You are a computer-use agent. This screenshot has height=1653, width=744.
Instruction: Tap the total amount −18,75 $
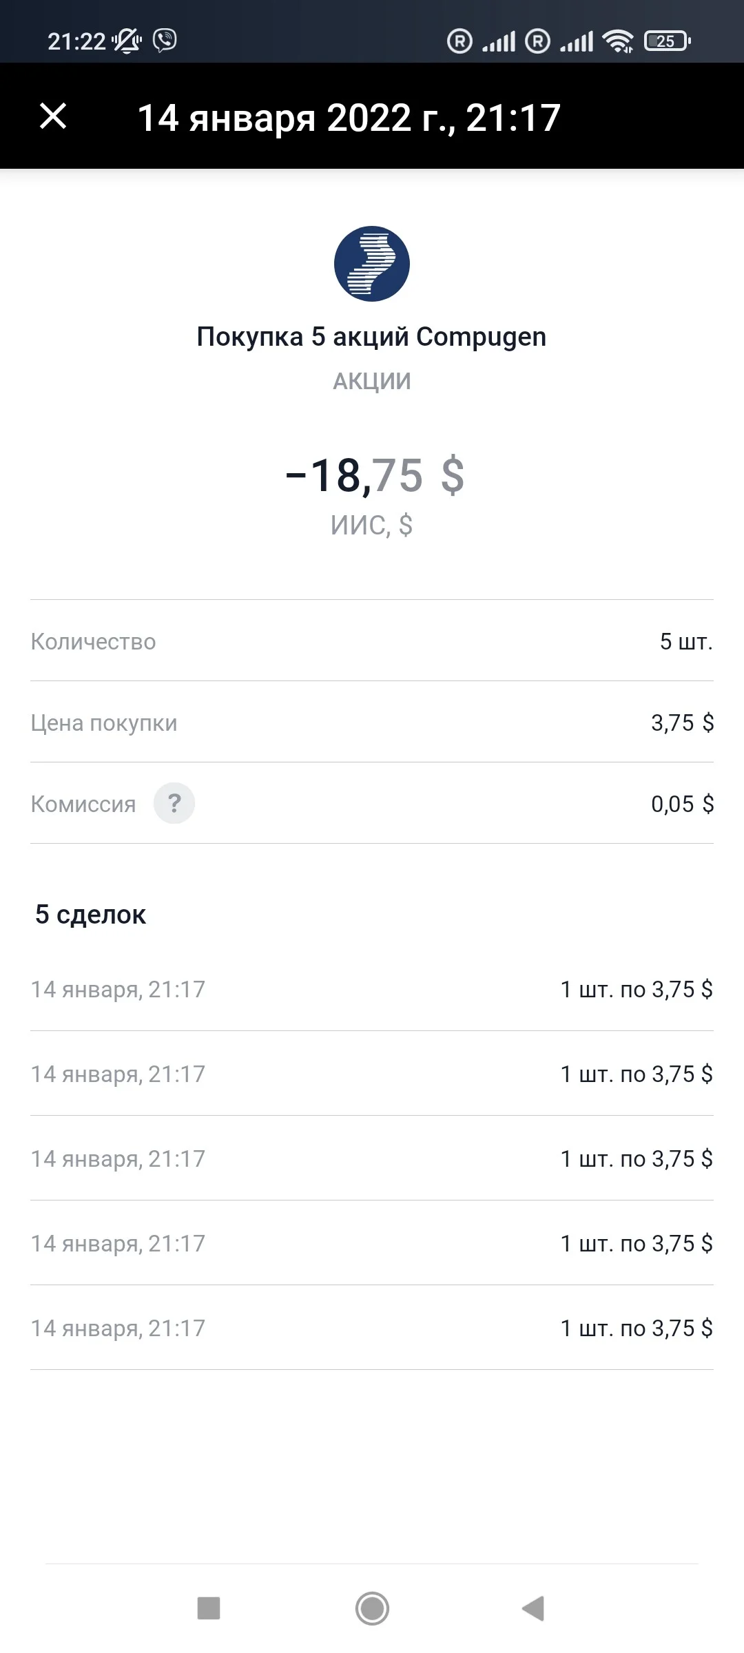[x=375, y=475]
